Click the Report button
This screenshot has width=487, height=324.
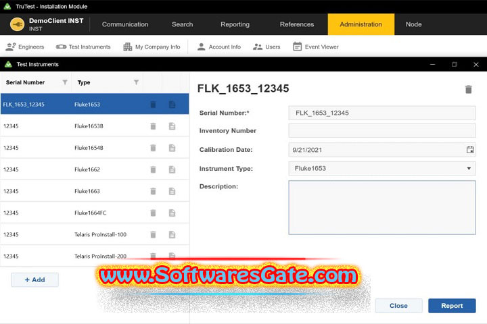(452, 306)
